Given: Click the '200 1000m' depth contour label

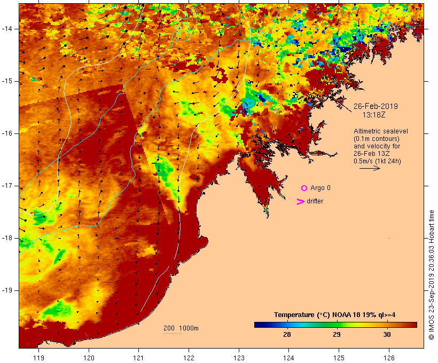Looking at the screenshot, I should coord(181,328).
